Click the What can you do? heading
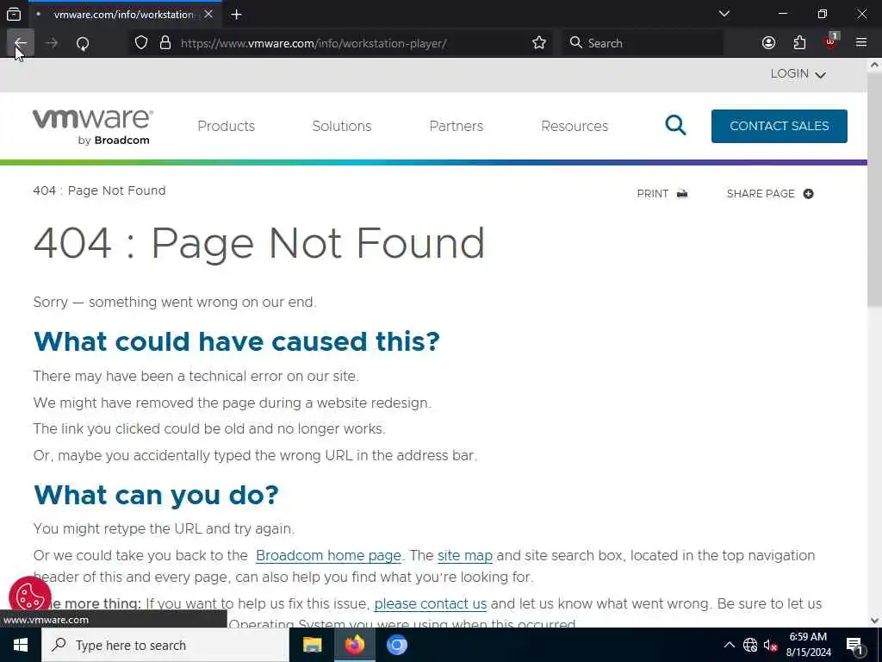Image resolution: width=882 pixels, height=662 pixels. point(156,495)
